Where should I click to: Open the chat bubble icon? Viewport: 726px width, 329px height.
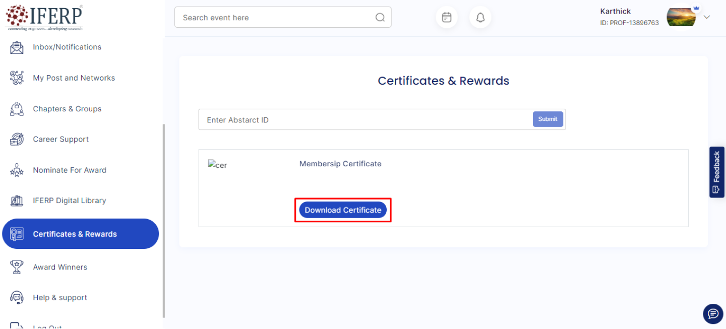point(713,314)
